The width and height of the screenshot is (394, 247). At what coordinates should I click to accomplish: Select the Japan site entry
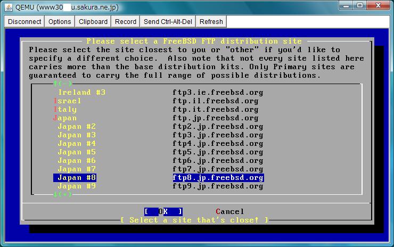[x=65, y=118]
